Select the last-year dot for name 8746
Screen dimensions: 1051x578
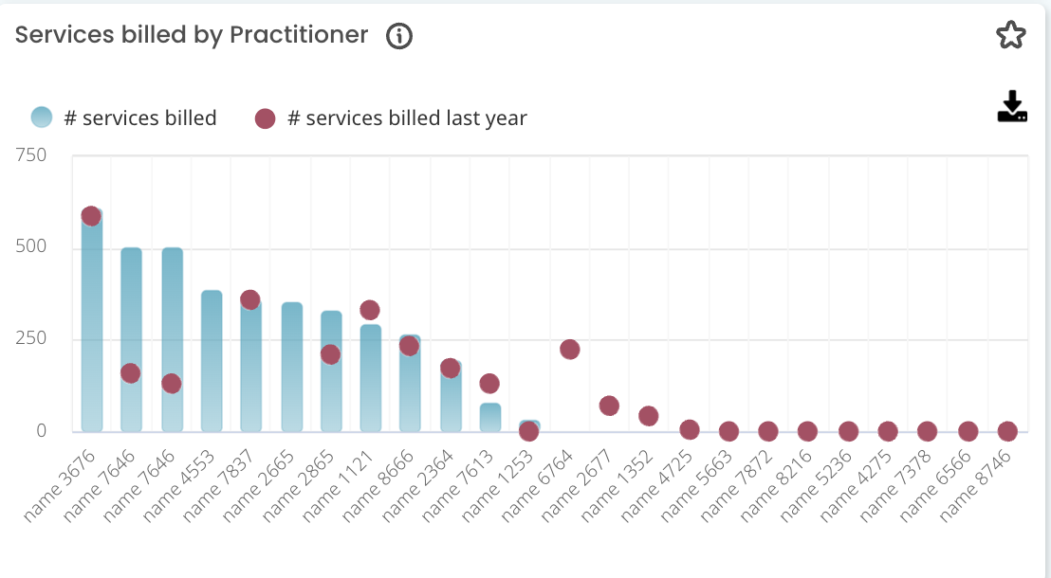1007,431
